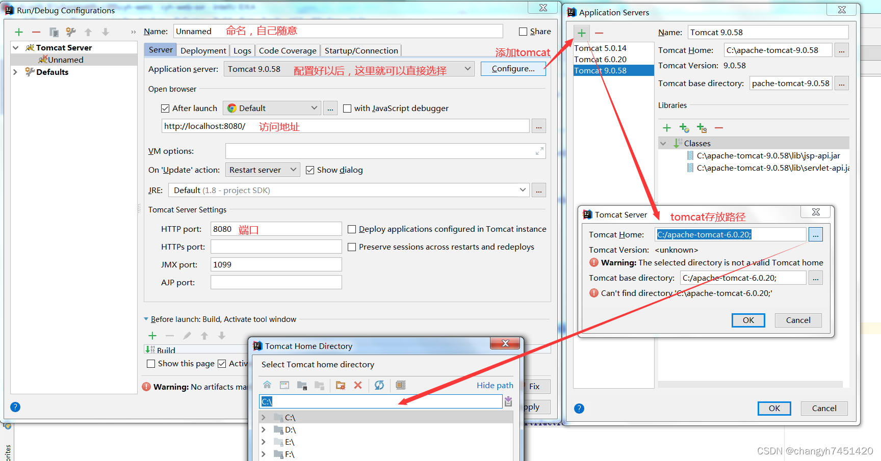The height and width of the screenshot is (461, 881).
Task: Browse Tomcat base directory in Application Servers
Action: point(842,83)
